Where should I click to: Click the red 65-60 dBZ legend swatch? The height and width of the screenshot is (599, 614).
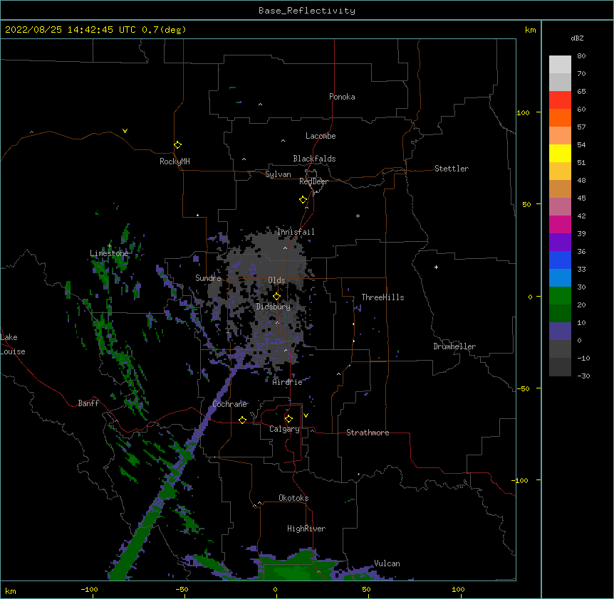(560, 100)
